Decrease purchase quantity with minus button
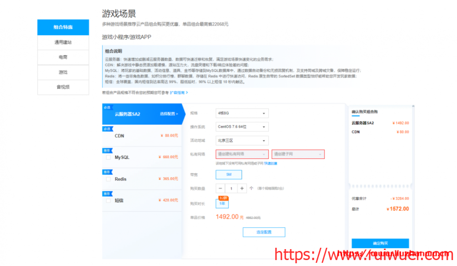The height and width of the screenshot is (266, 457). tap(220, 188)
